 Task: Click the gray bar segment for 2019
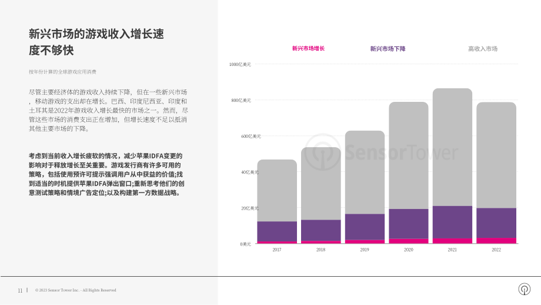pos(365,172)
